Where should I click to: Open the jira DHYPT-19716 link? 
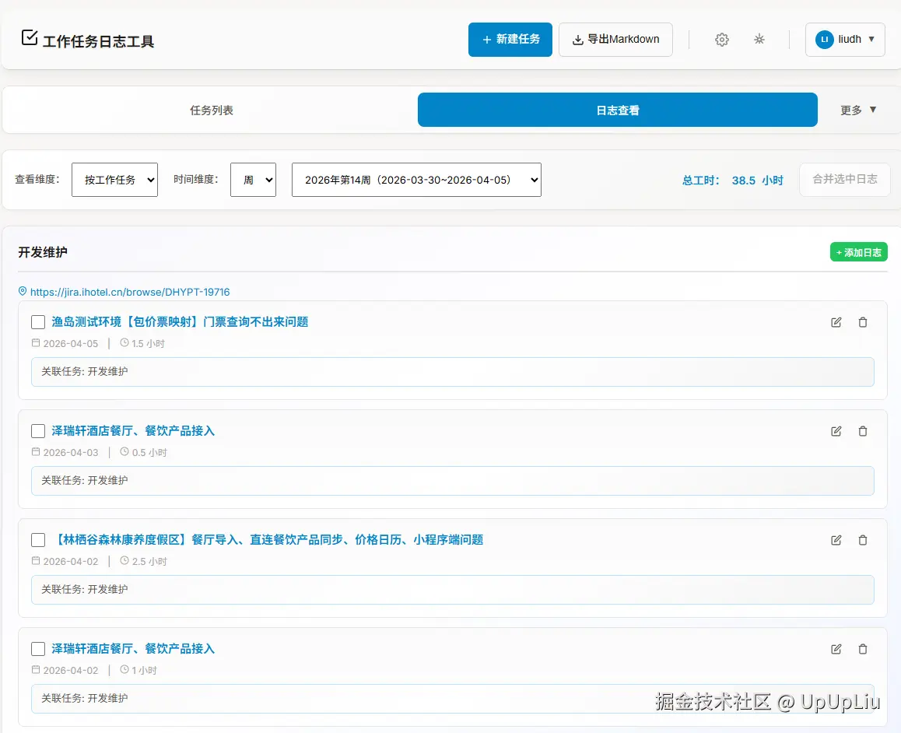(130, 292)
